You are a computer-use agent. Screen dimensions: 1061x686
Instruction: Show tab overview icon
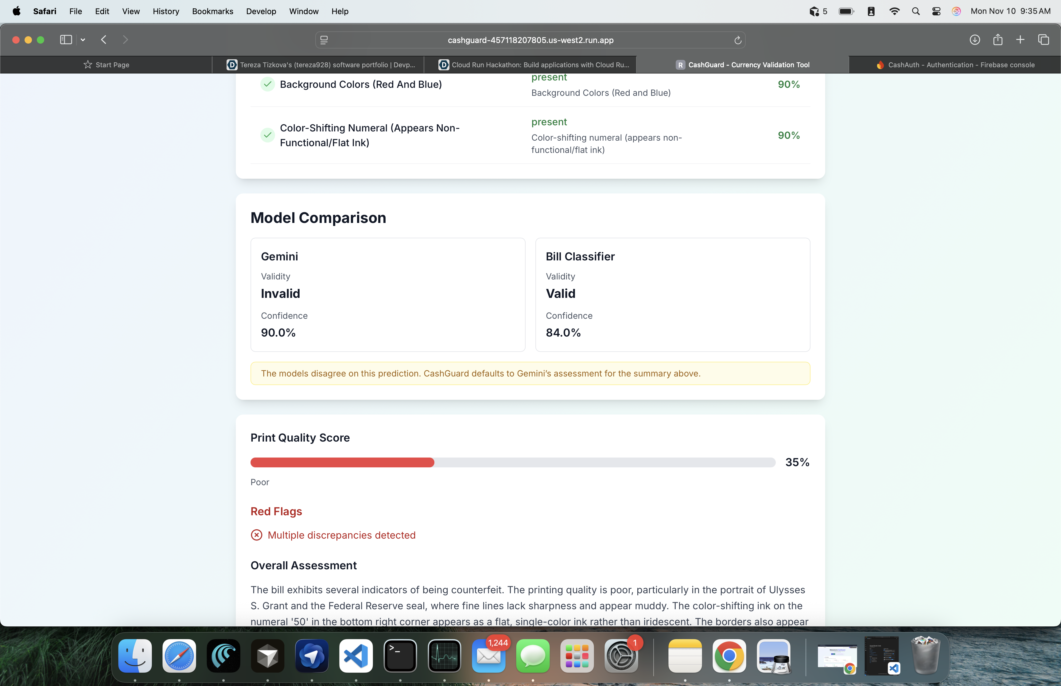(1044, 40)
